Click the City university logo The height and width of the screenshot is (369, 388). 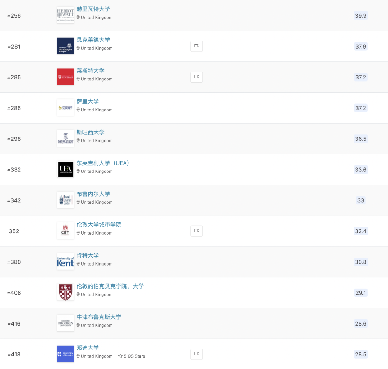65,231
